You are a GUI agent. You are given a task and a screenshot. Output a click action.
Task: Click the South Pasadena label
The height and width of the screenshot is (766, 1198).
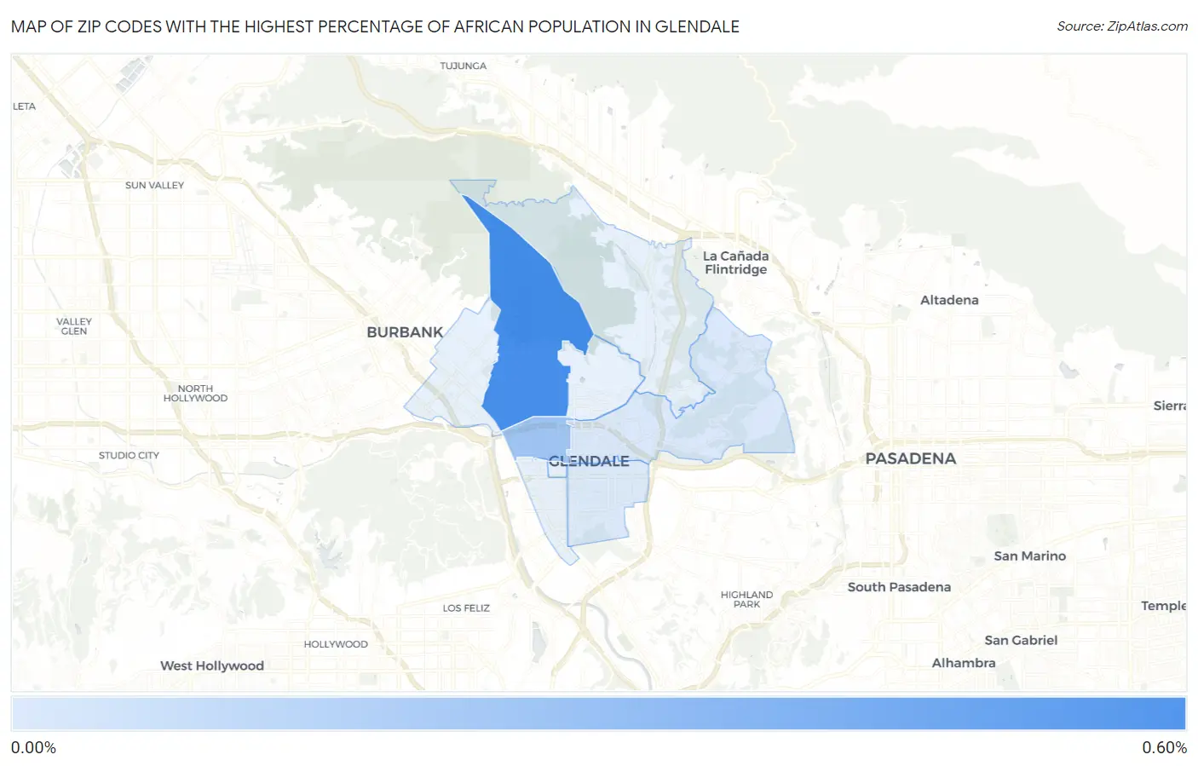click(899, 587)
